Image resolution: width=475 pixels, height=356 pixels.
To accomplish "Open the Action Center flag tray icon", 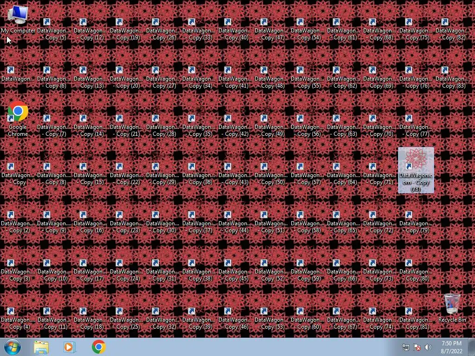I will click(417, 348).
